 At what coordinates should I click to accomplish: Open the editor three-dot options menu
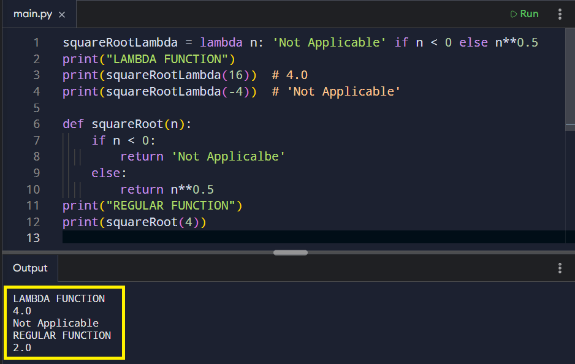click(560, 13)
